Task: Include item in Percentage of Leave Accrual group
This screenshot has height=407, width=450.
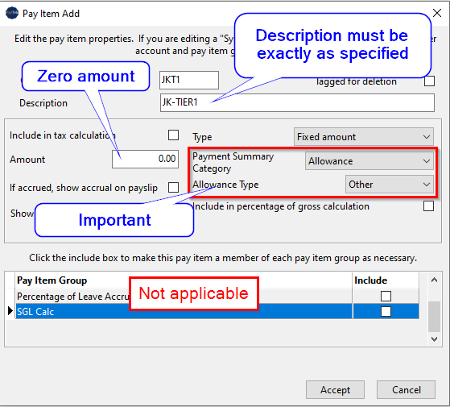Action: 386,296
